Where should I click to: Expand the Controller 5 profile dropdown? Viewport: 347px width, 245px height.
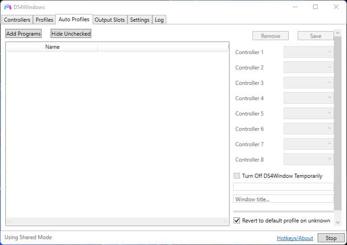pos(309,113)
